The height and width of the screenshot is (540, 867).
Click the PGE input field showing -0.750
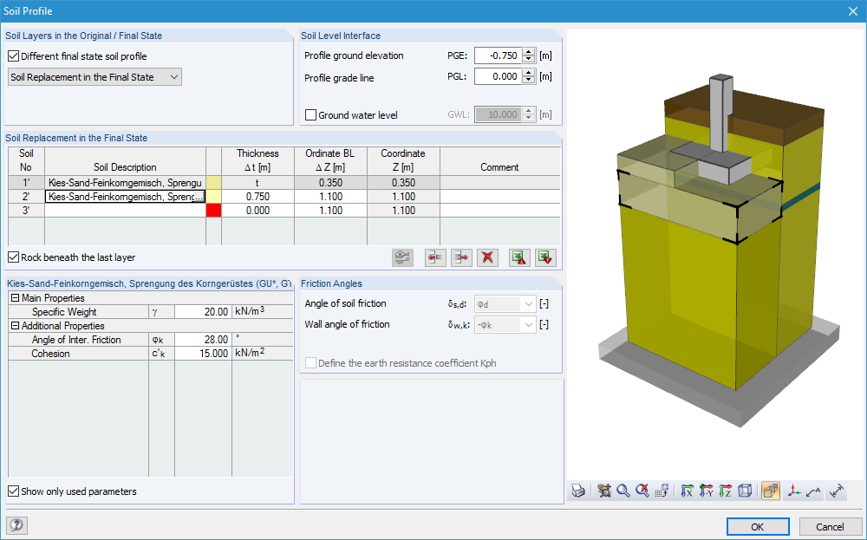click(499, 55)
